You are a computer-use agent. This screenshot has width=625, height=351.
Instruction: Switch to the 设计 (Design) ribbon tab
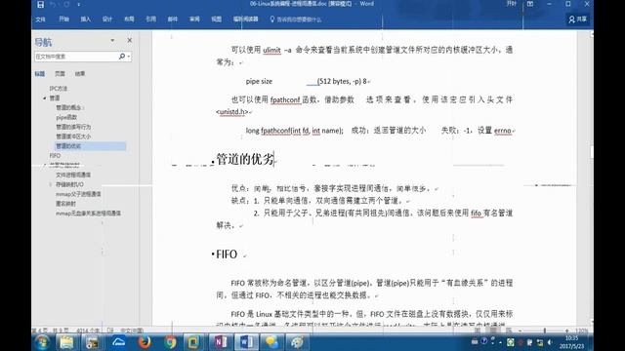pos(106,19)
